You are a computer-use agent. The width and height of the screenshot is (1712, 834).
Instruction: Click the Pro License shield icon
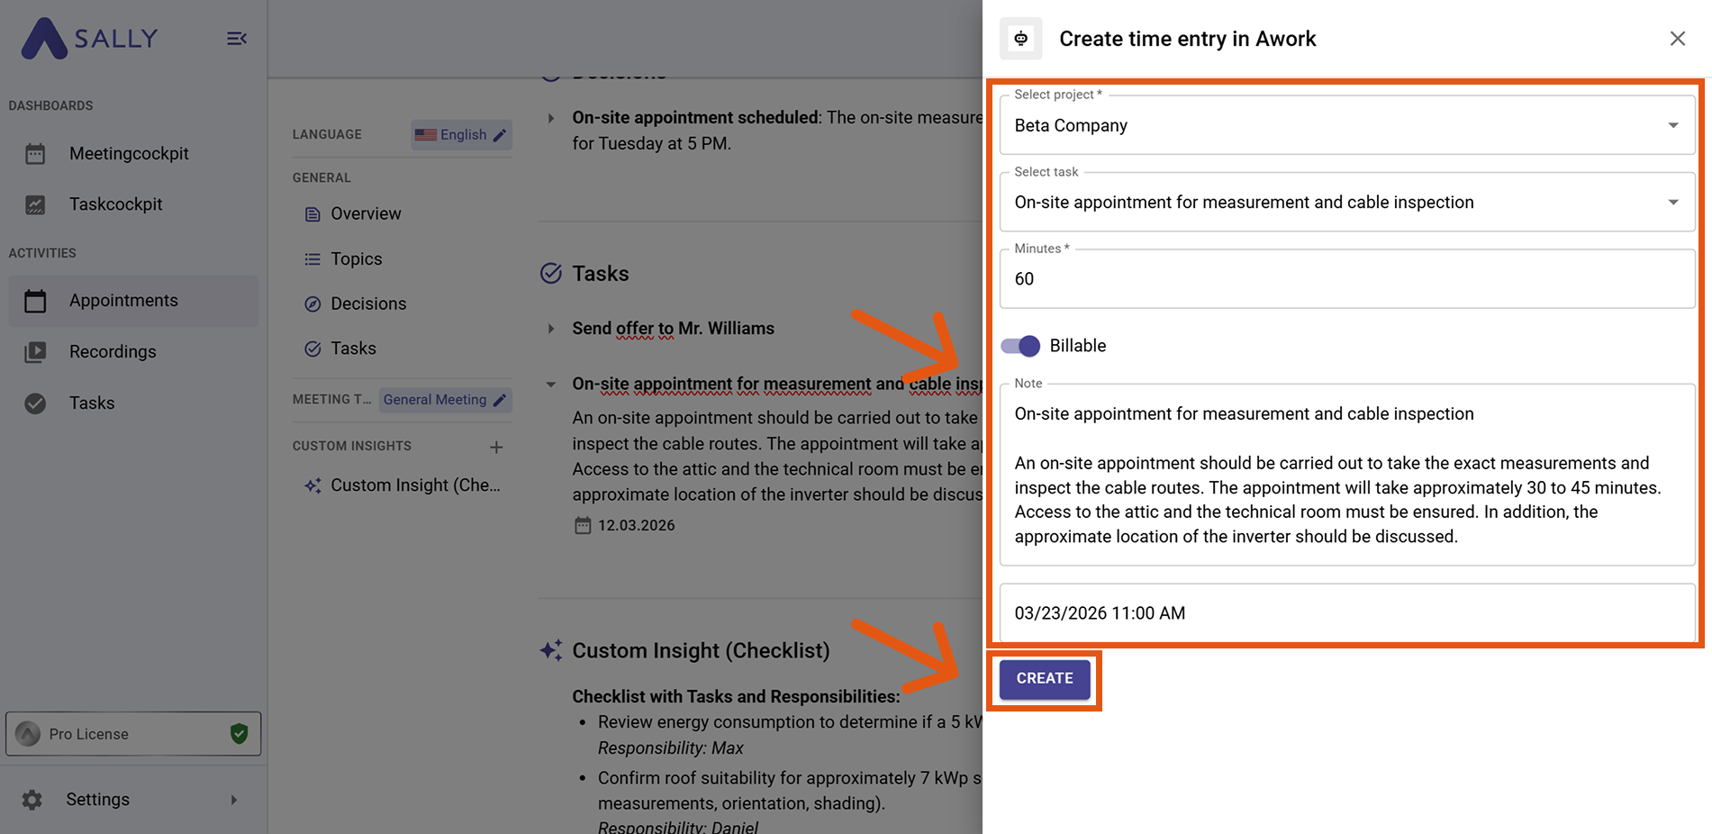239,734
